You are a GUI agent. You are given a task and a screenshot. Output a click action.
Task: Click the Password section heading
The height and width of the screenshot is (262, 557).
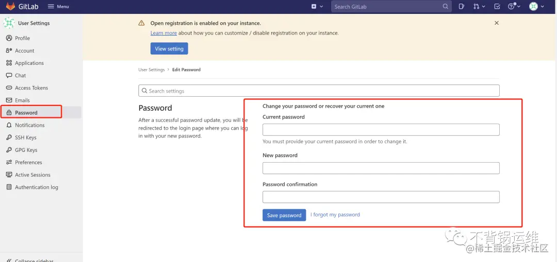coord(155,108)
